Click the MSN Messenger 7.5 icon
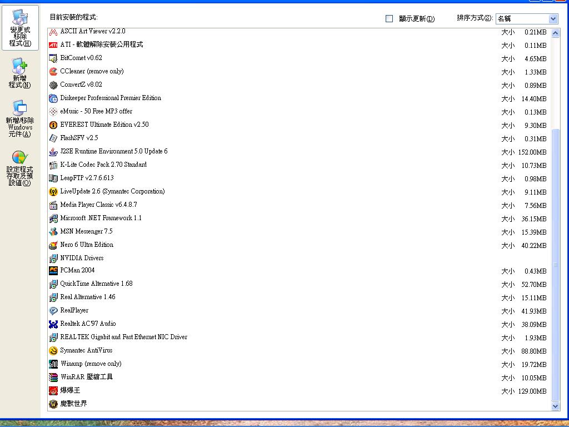569x427 pixels. [x=53, y=232]
